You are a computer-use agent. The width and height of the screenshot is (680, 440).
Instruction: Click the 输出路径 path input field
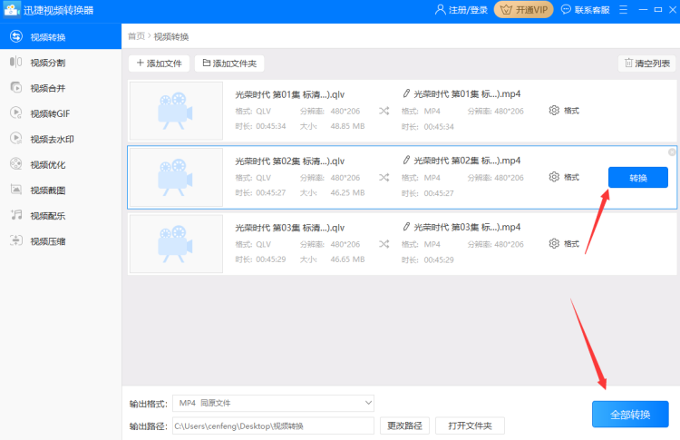pos(273,426)
